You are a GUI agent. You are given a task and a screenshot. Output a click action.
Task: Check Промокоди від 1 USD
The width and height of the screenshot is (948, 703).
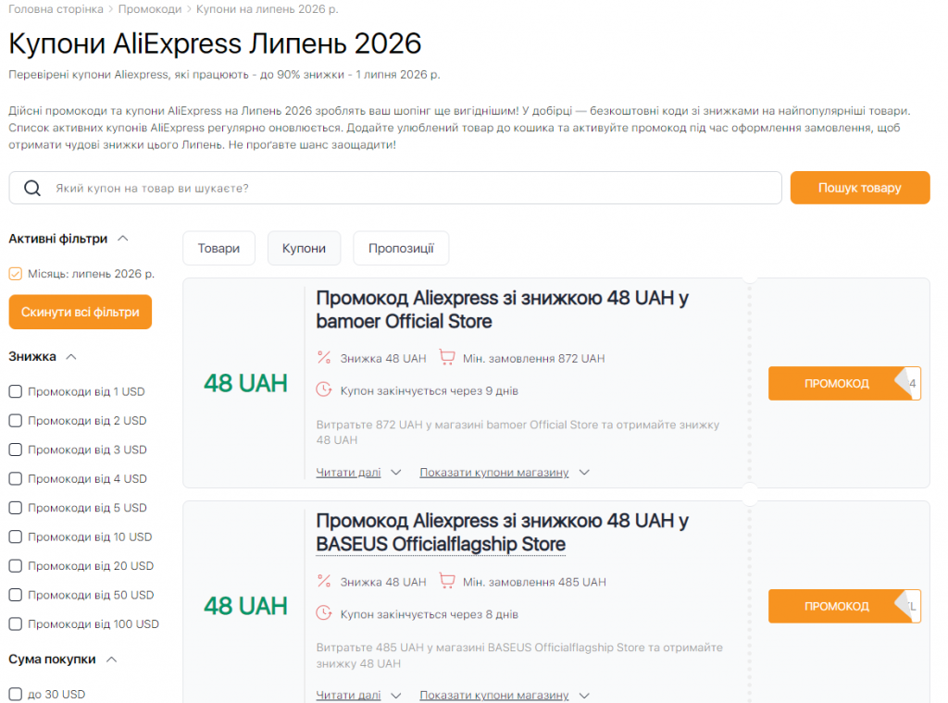pyautogui.click(x=15, y=391)
